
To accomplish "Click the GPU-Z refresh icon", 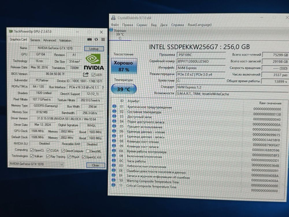I will 96,39.
